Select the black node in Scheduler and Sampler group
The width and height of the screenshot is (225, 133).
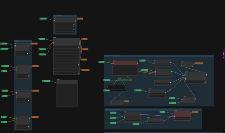pos(116,88)
